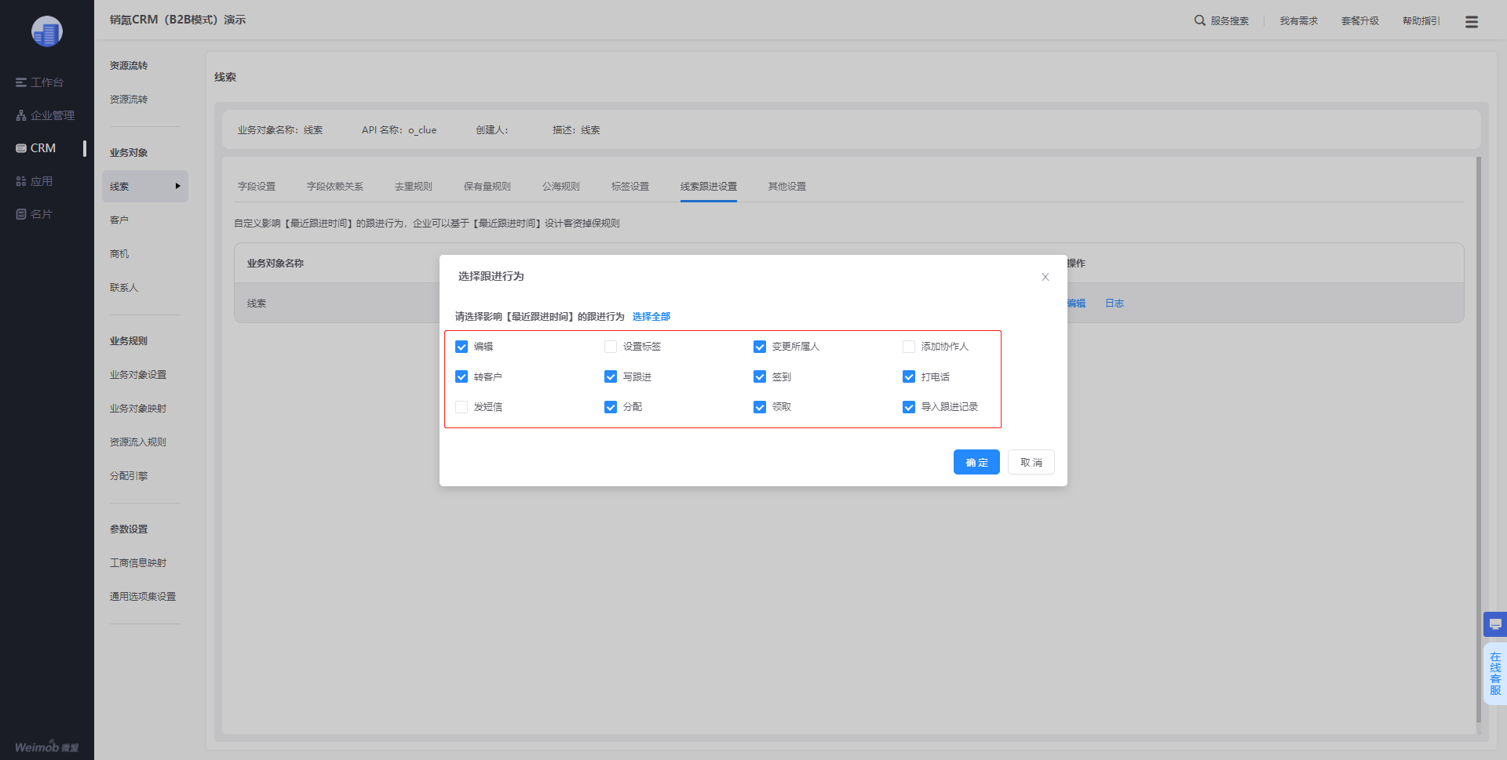Click the page vertical scrollbar
The width and height of the screenshot is (1507, 760).
tap(1479, 439)
